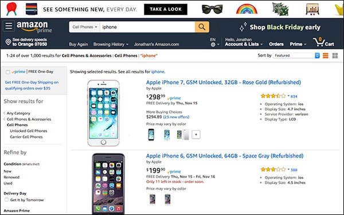Go to Orders in the navigation bar

point(276,44)
